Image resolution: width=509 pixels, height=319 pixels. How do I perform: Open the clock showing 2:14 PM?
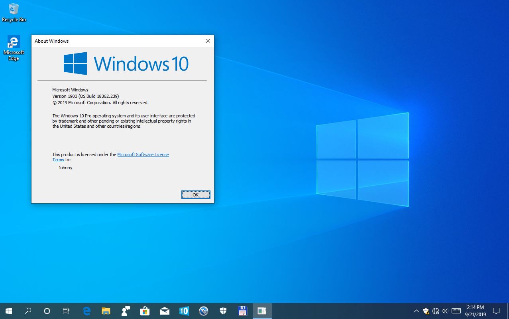(475, 311)
